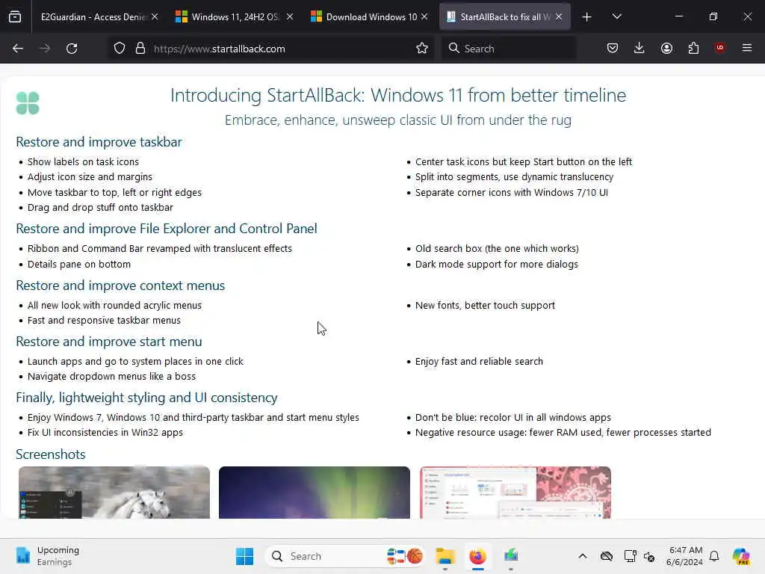Open Firefox View tab overview icon
This screenshot has width=765, height=574.
(15, 16)
